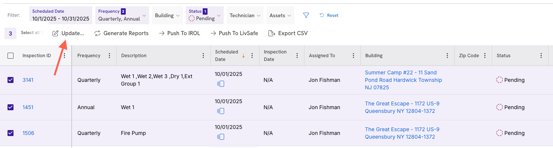This screenshot has height=148, width=553.
Task: Uncheck the checkbox for inspection 3141
Action: click(11, 80)
